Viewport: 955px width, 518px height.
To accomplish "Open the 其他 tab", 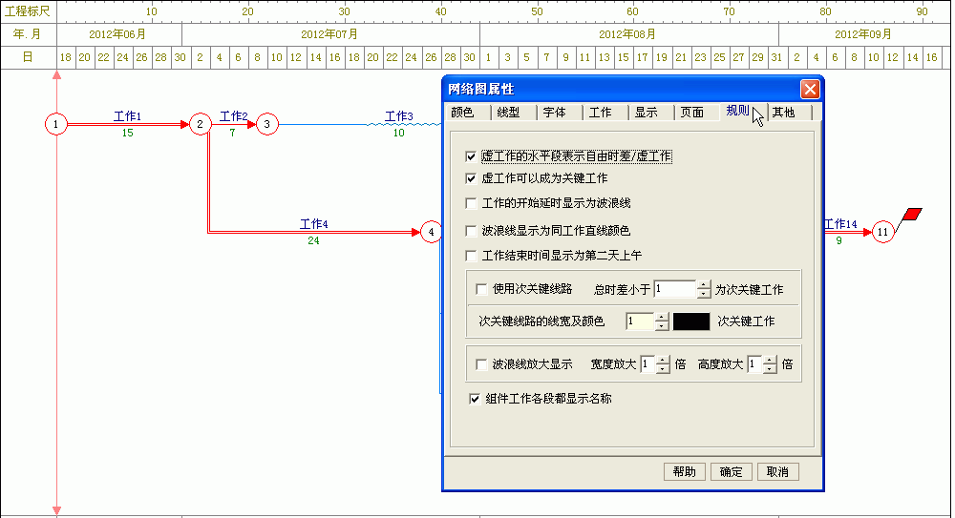I will tap(789, 113).
